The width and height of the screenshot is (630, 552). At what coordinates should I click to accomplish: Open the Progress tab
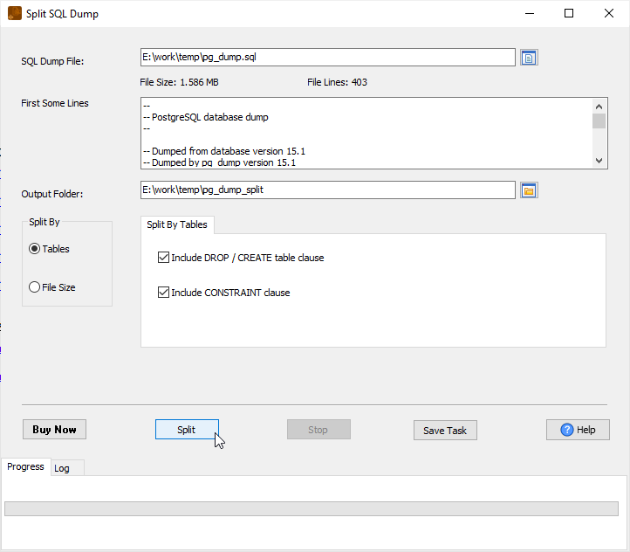25,466
